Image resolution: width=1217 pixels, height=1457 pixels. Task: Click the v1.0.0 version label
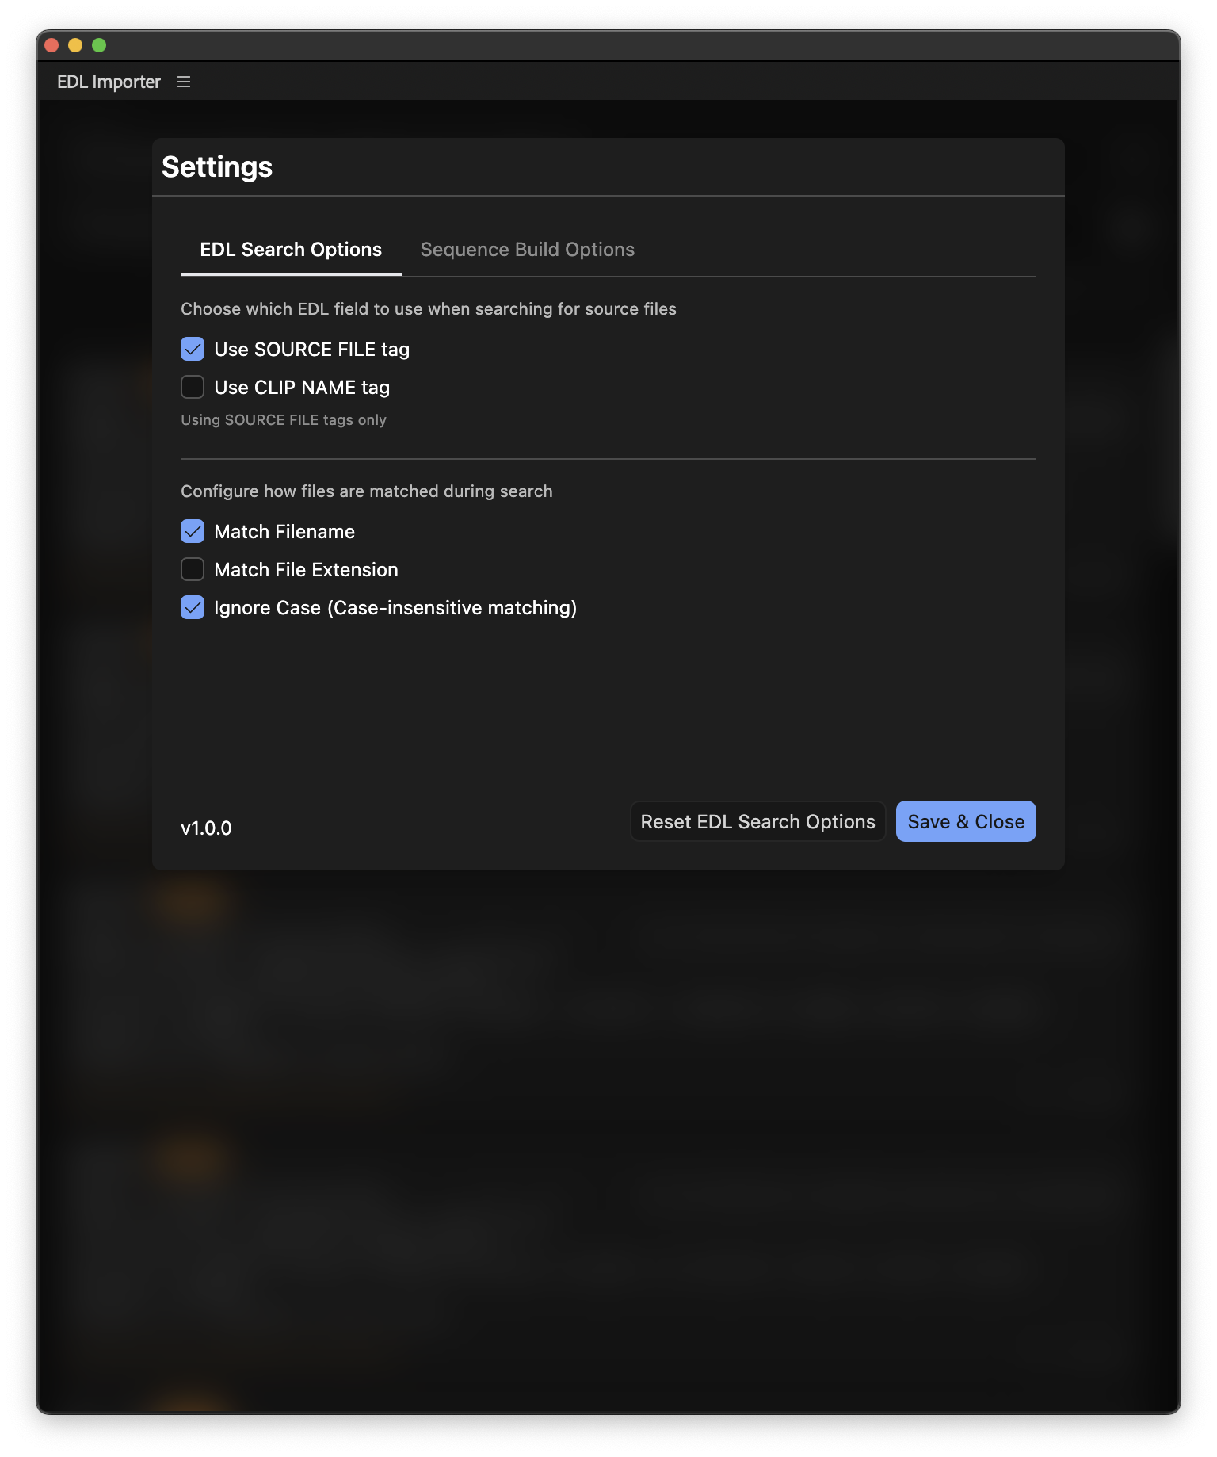click(x=206, y=828)
